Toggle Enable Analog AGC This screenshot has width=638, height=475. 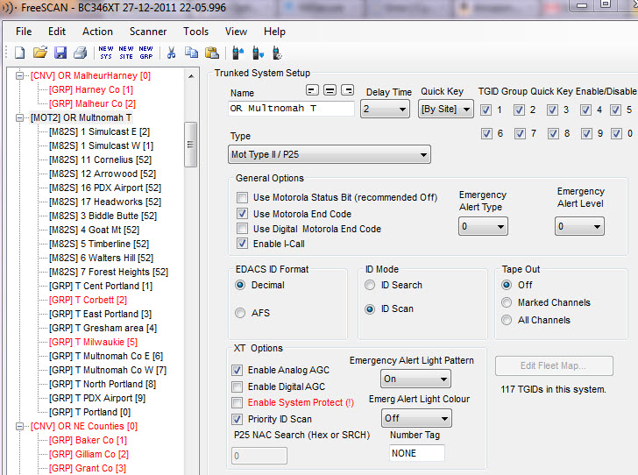point(237,370)
